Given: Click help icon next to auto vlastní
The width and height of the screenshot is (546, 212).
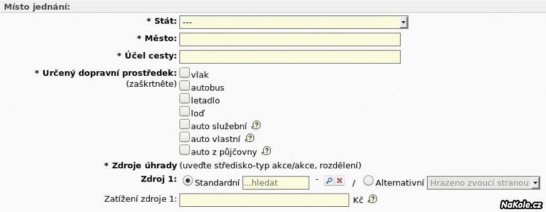Looking at the screenshot, I should tap(249, 138).
